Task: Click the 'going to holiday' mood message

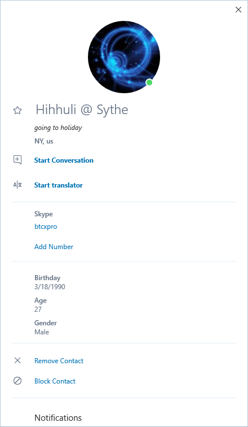Action: [58, 128]
